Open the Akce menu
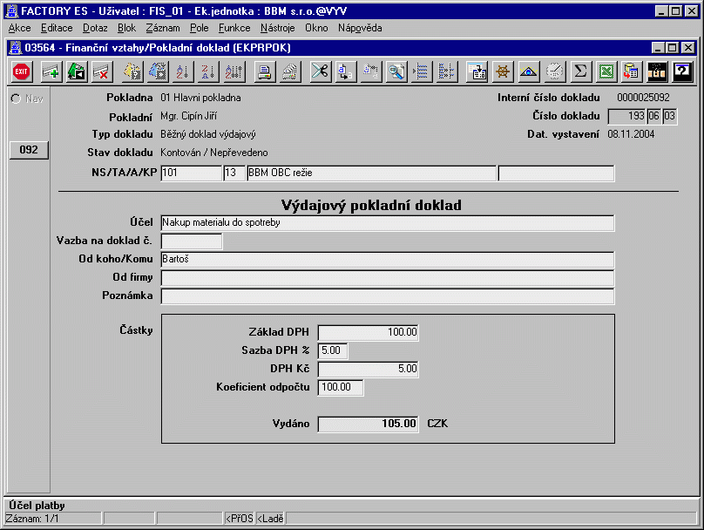This screenshot has height=530, width=704. point(20,28)
